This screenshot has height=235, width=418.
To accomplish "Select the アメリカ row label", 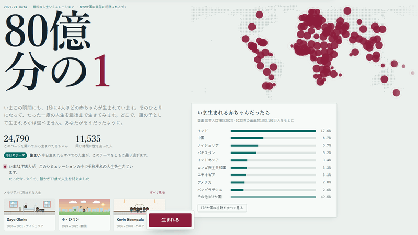I will [204, 182].
